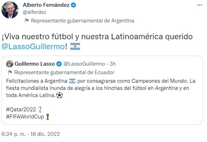This screenshot has width=207, height=142.
Task: Open the @alferdez handle
Action: pyautogui.click(x=35, y=12)
